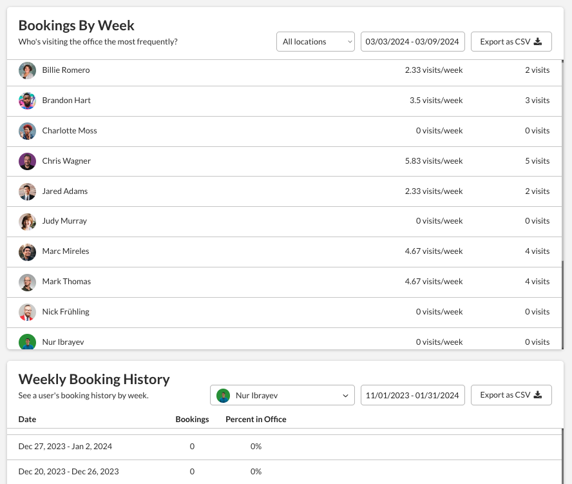Click Marc Mireles's avatar icon

click(x=27, y=251)
